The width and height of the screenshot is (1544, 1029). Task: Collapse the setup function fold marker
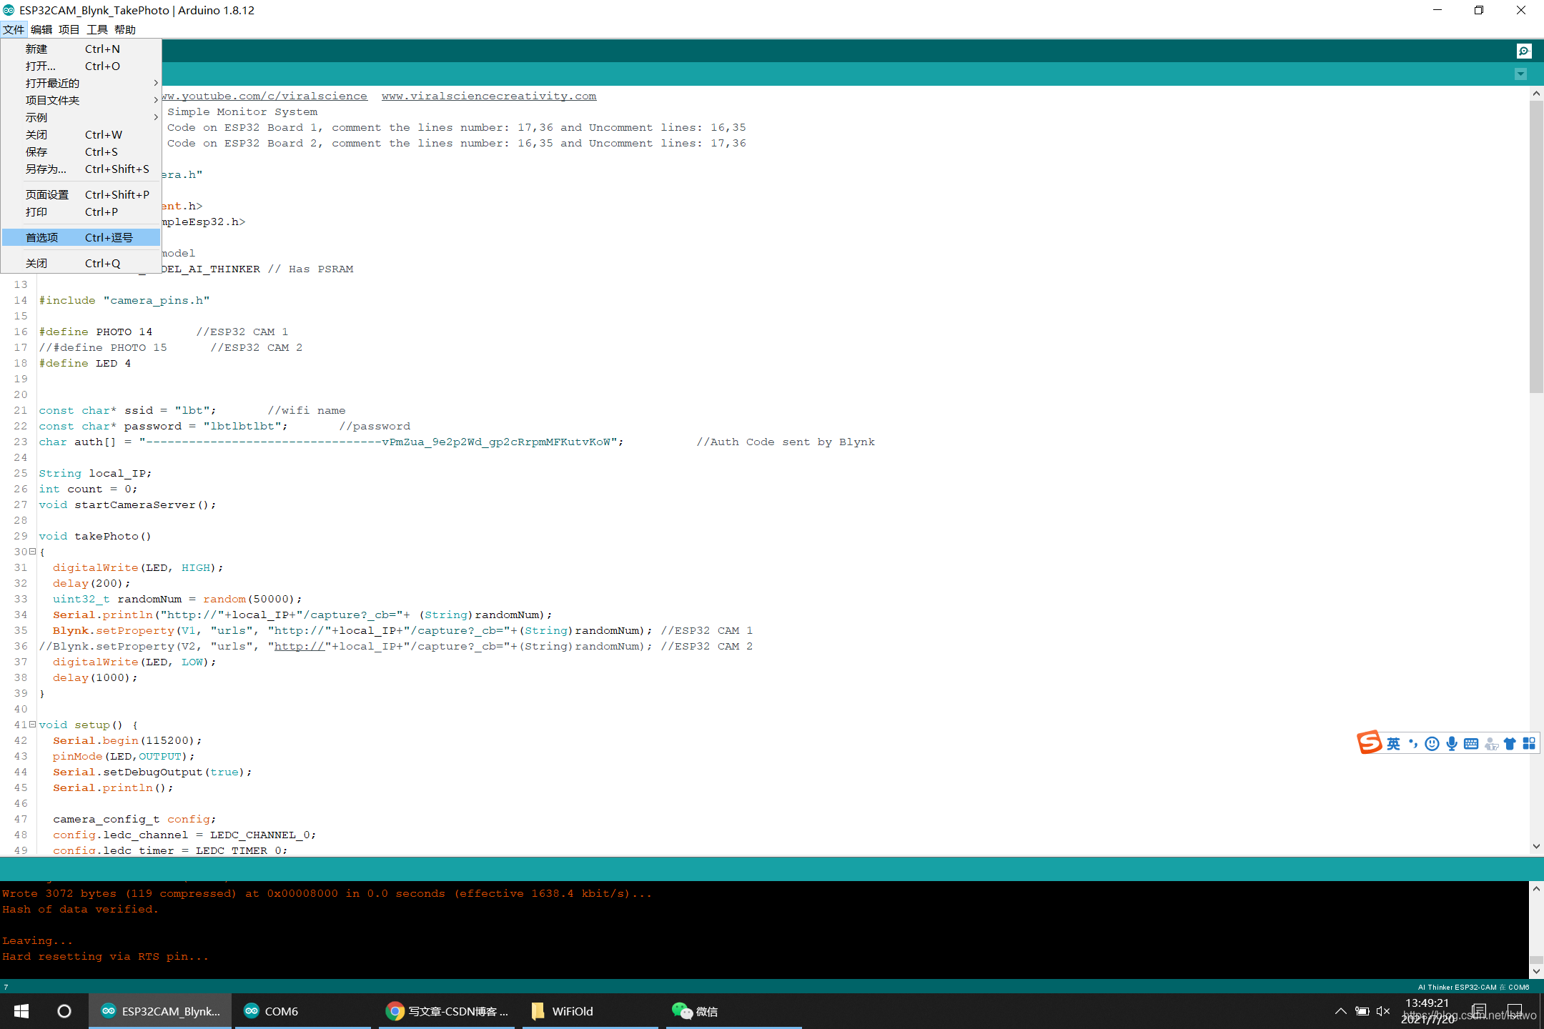(32, 725)
